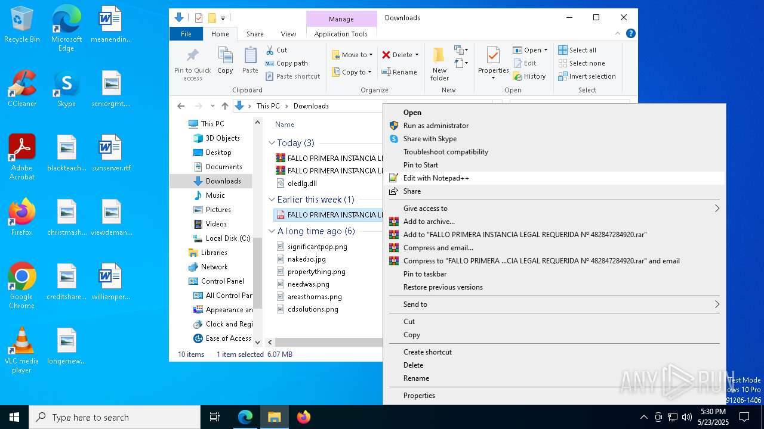
Task: Open recent locations dropdown arrow
Action: click(x=212, y=106)
